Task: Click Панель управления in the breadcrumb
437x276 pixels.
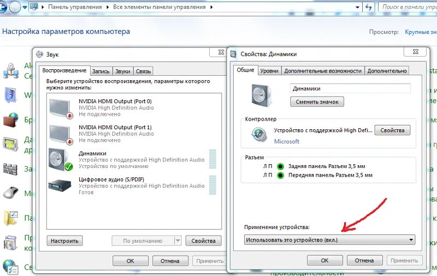Action: click(x=75, y=7)
